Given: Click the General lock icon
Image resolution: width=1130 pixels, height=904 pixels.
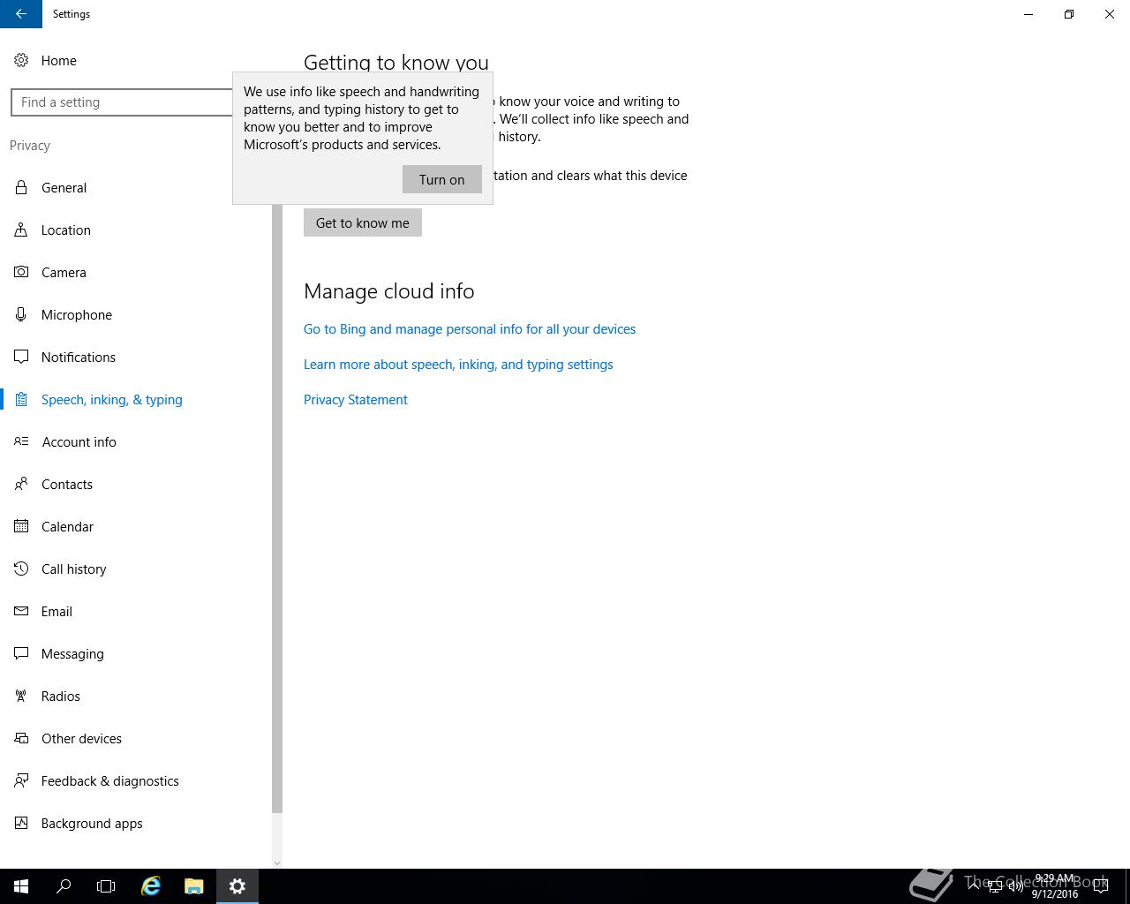Looking at the screenshot, I should coord(21,188).
